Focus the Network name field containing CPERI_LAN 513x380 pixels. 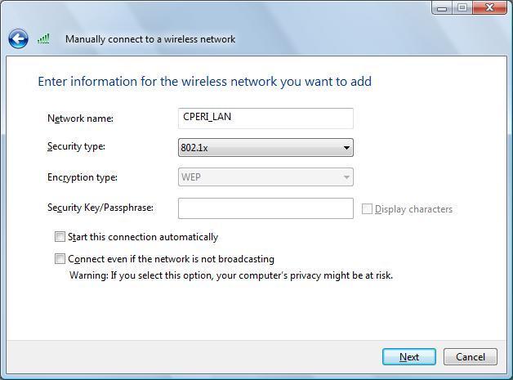point(265,118)
